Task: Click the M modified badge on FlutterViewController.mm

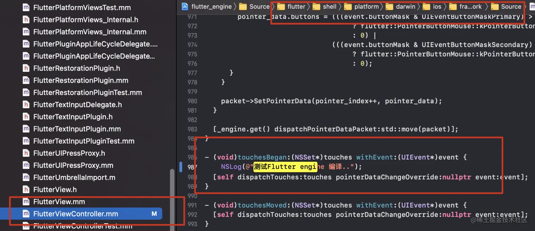Action: 154,214
